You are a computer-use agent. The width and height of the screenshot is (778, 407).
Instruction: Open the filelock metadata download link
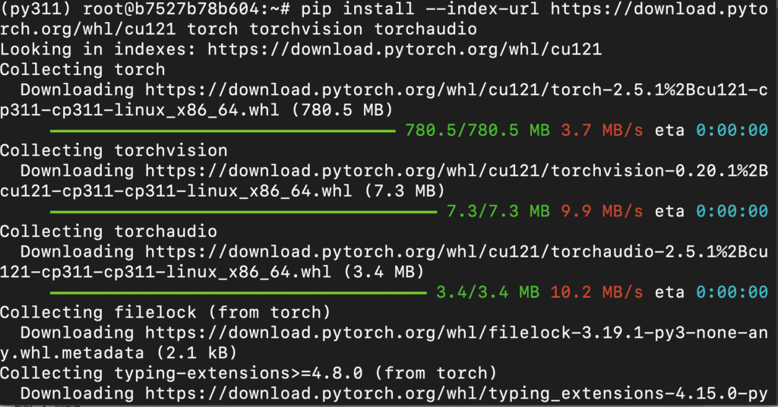pos(456,333)
